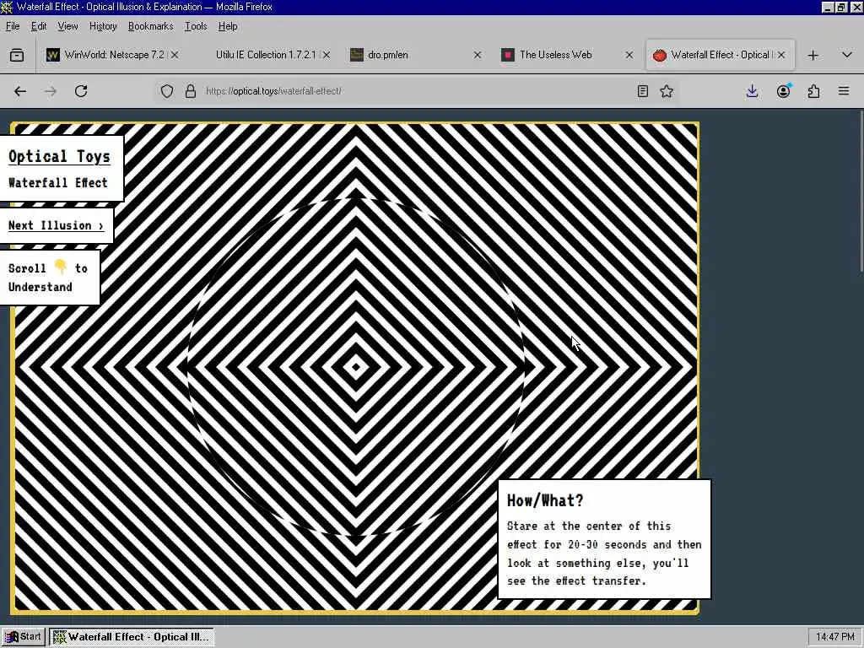Click the center of the diamond illusion
This screenshot has height=648, width=864.
click(356, 367)
